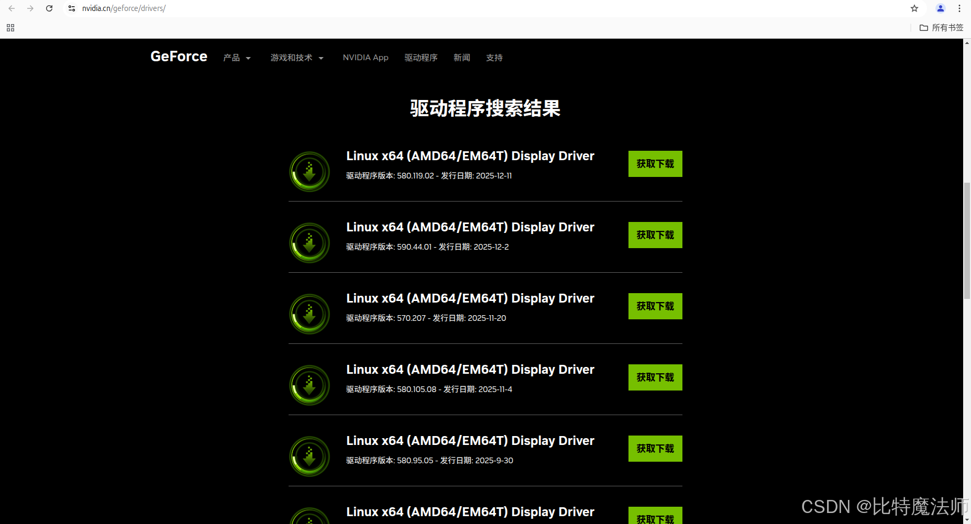Image resolution: width=971 pixels, height=524 pixels.
Task: Click 获取下载 for version 590.44.01
Action: tap(655, 235)
